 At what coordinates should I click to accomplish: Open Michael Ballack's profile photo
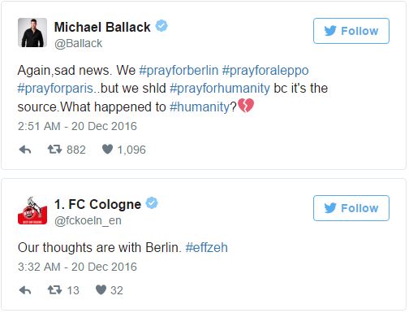[32, 33]
